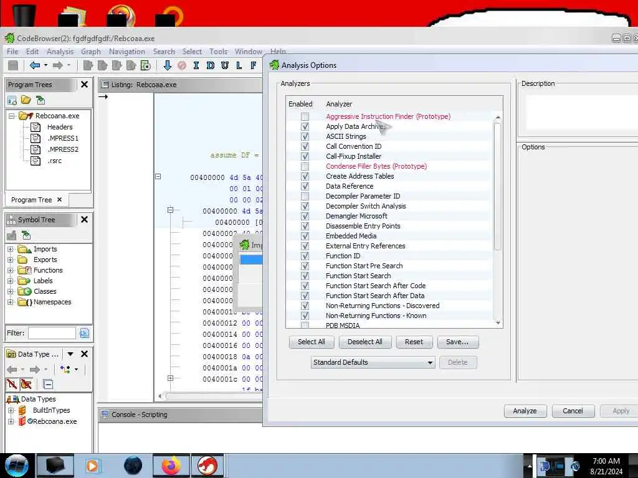Click first Program Trees toolbar icon

pyautogui.click(x=12, y=100)
